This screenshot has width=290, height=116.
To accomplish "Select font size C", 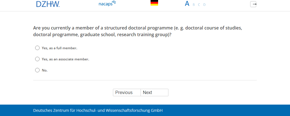I will coord(199,5).
